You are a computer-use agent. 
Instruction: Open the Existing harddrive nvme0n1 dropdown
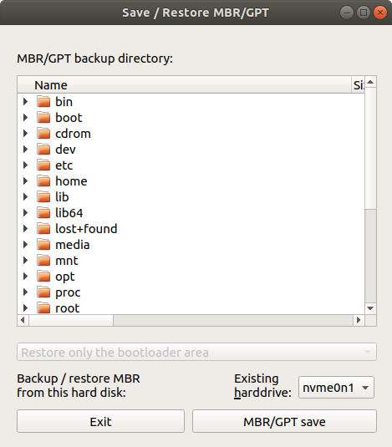pyautogui.click(x=336, y=388)
